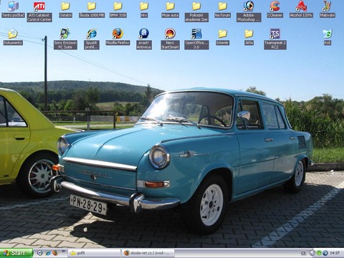Screen dimensions: 344x258
Task: Switch to skoda-virt.cz Firefox taskbar window
Action: point(148,253)
